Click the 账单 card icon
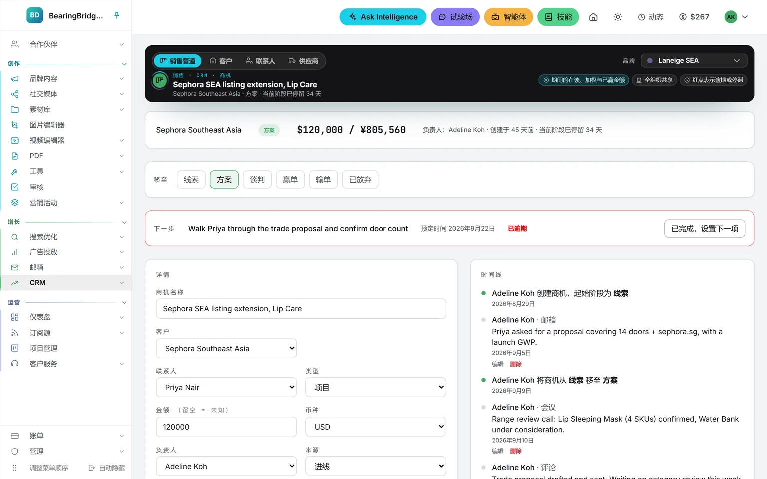The width and height of the screenshot is (767, 479). tap(15, 436)
